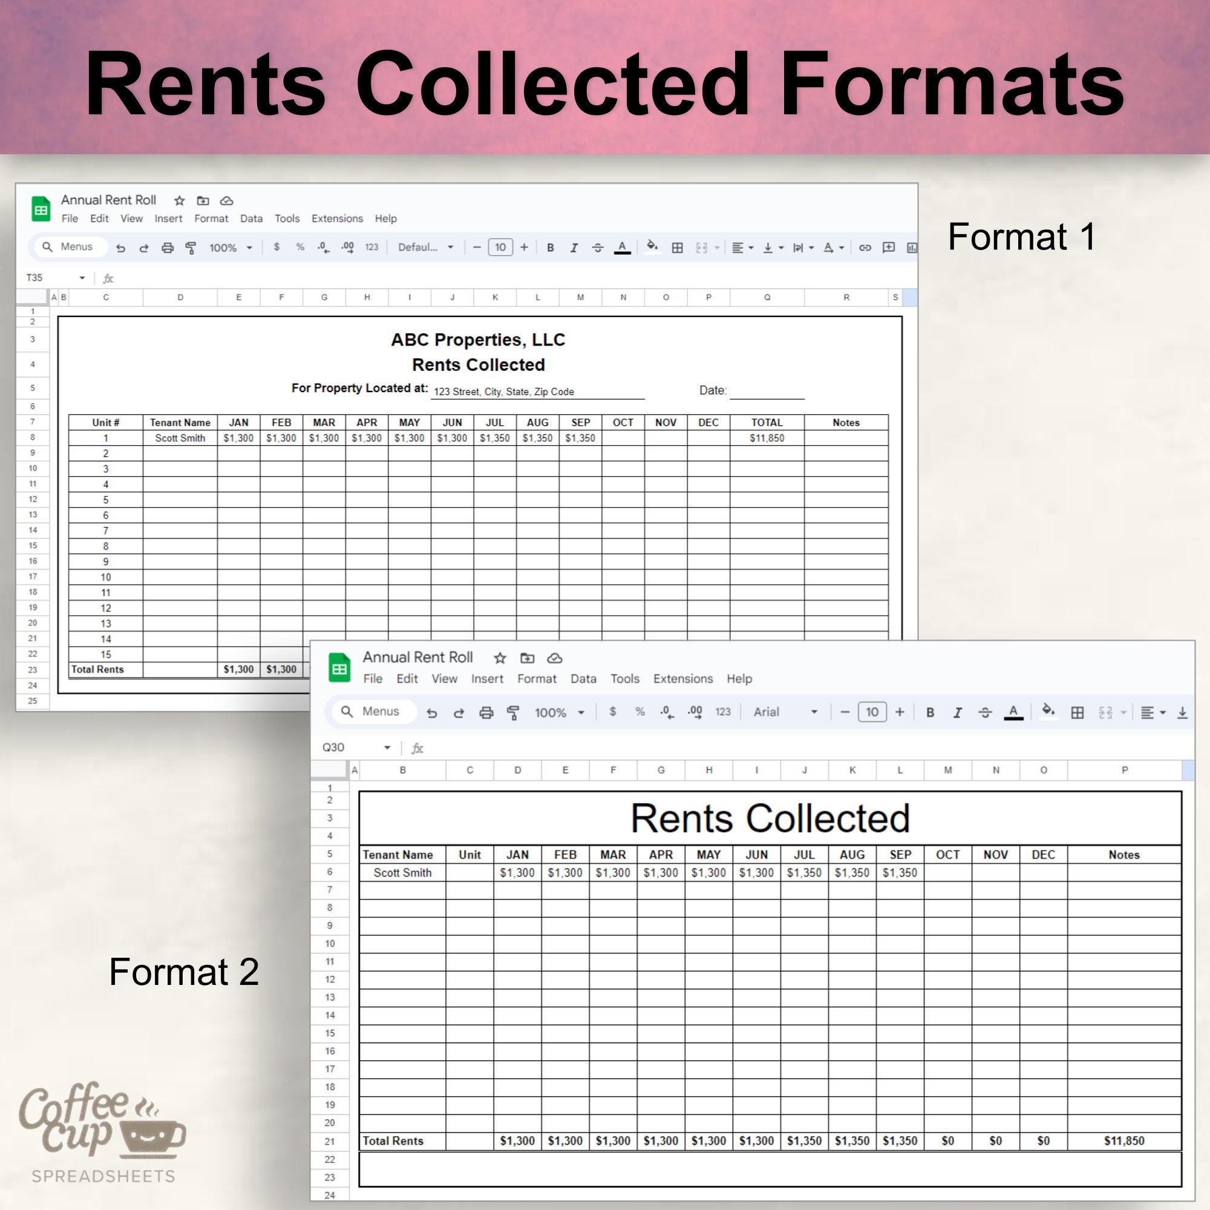Click Redo in the Format 2 window toolbar
This screenshot has height=1210, width=1210.
pos(459,712)
